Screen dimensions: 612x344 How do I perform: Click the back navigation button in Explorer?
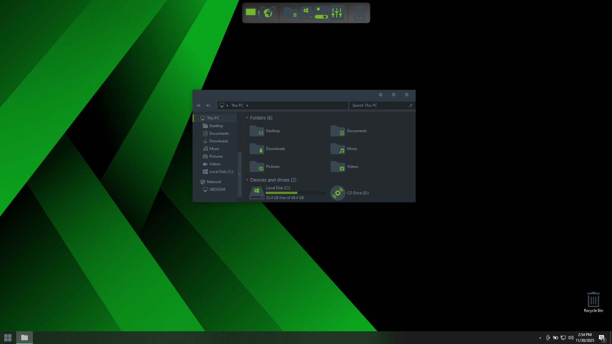pos(199,105)
